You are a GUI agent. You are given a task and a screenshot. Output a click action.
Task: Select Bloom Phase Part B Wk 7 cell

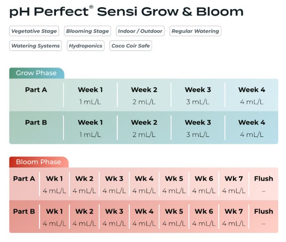(x=234, y=217)
